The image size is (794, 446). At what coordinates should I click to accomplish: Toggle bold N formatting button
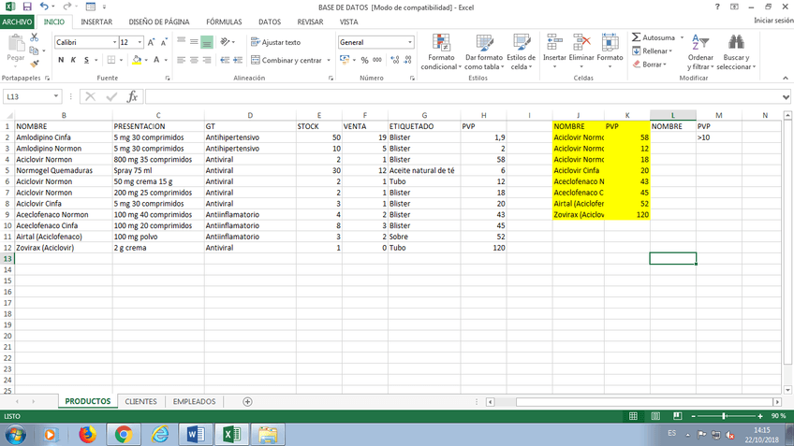coord(61,60)
